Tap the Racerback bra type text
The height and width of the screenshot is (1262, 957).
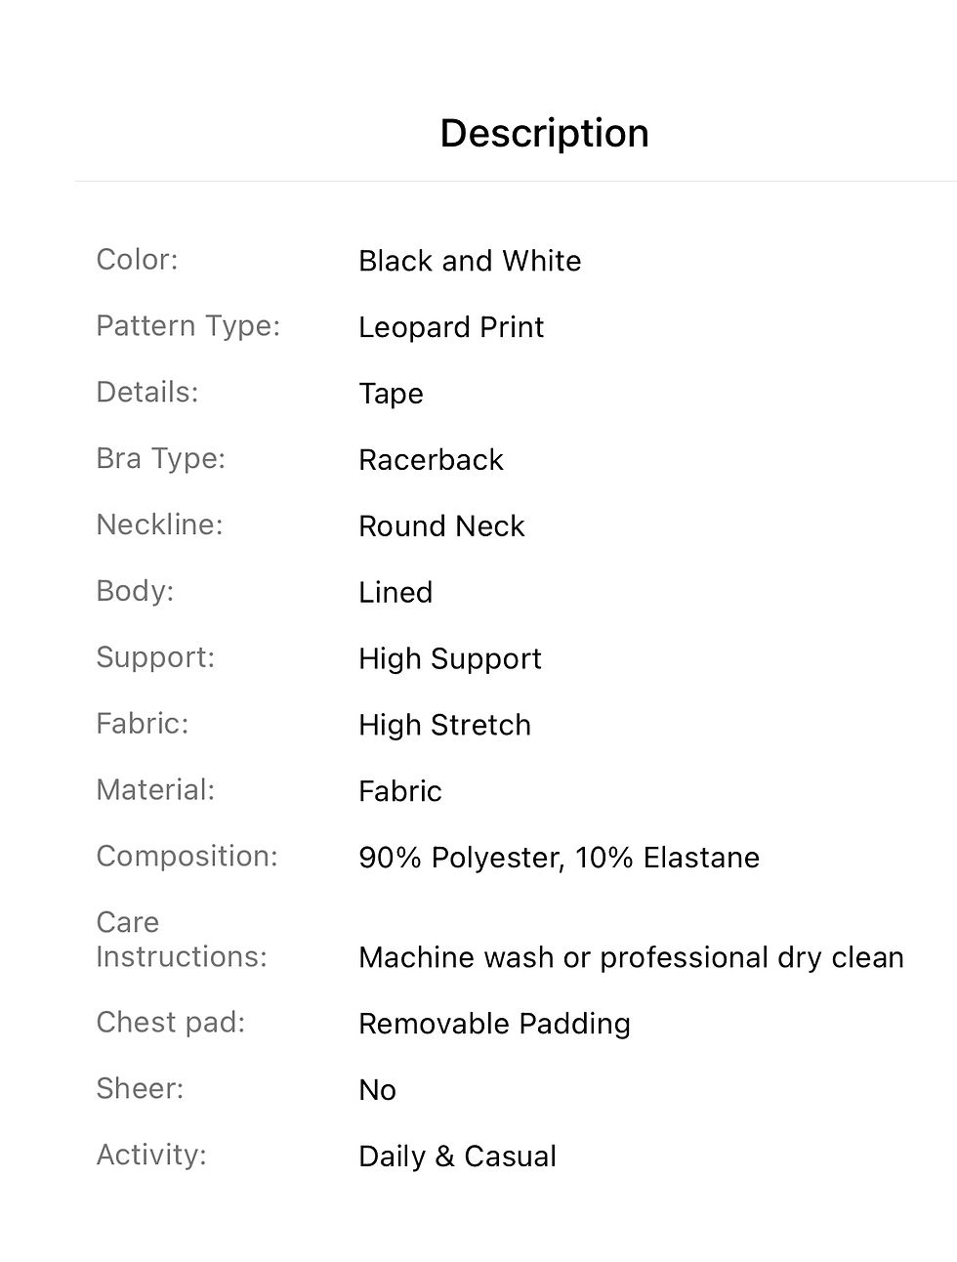click(x=431, y=460)
